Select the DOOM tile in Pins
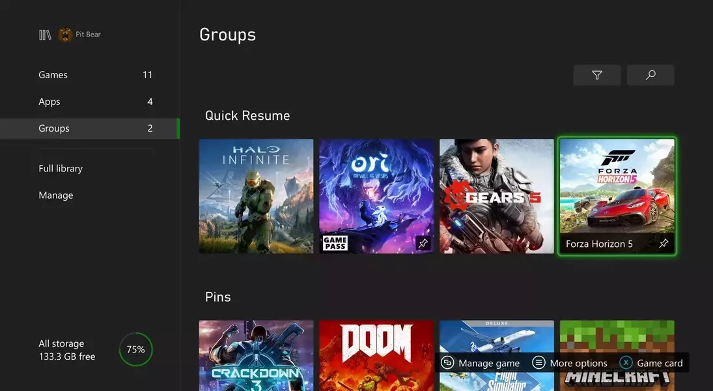This screenshot has width=713, height=391. tap(376, 355)
